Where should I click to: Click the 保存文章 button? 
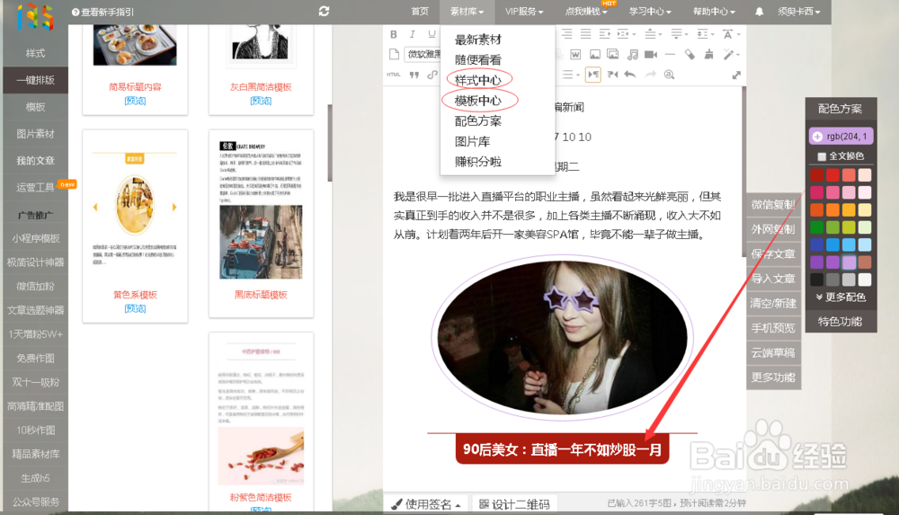point(773,254)
